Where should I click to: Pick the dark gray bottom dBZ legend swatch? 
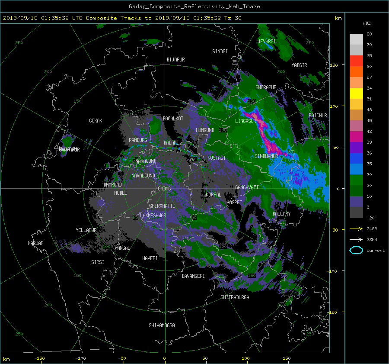click(356, 213)
